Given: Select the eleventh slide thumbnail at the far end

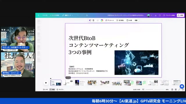Looking at the screenshot, I should coord(177,83).
